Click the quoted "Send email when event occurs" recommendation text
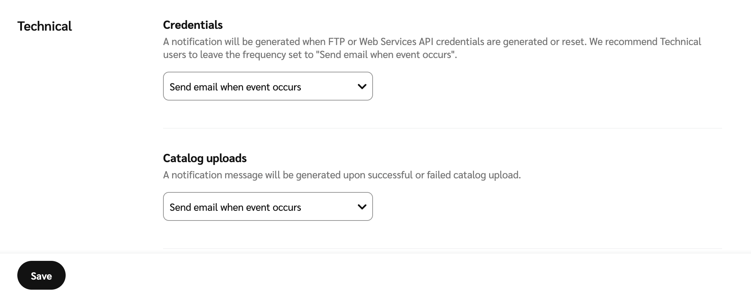Viewport: 751px width, 294px height. click(388, 55)
